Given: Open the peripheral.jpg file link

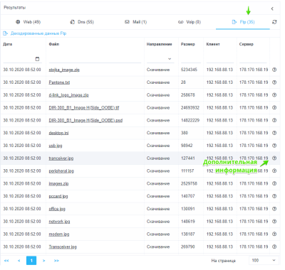Looking at the screenshot, I should [61, 171].
